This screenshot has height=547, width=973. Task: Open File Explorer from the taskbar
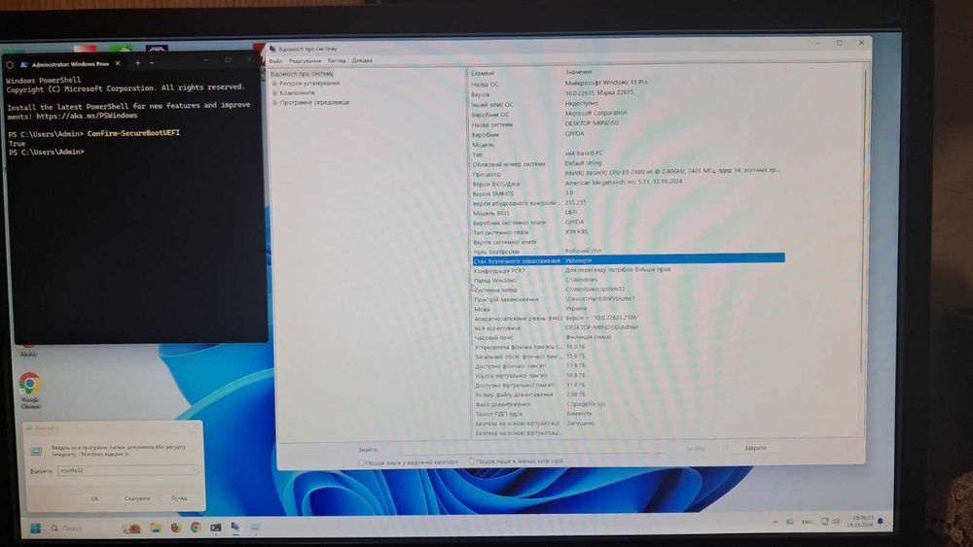(155, 528)
